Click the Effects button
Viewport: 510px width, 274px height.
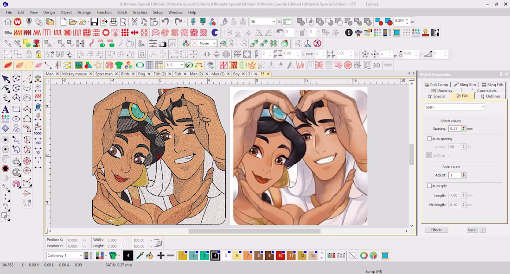tap(436, 230)
